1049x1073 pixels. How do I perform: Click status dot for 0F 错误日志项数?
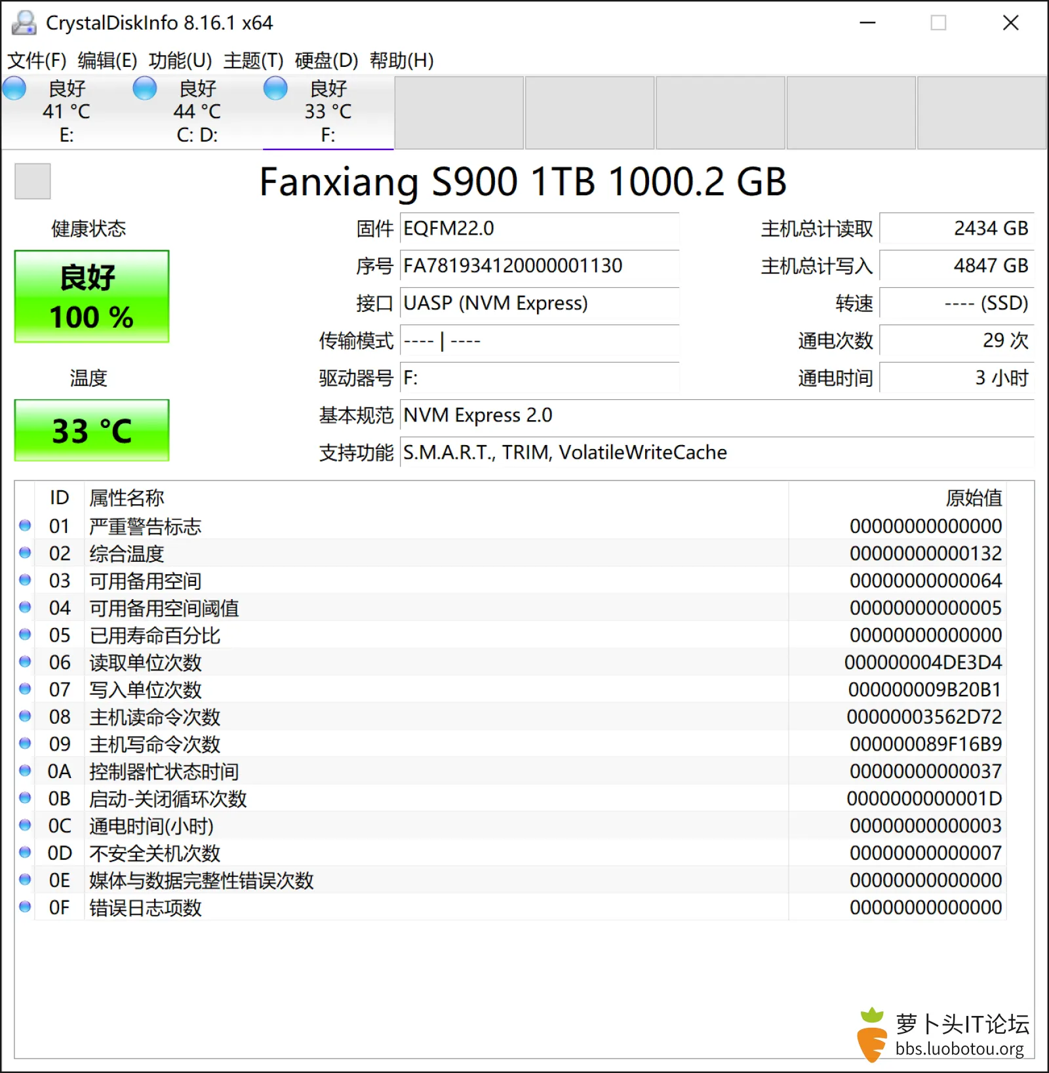(x=25, y=907)
